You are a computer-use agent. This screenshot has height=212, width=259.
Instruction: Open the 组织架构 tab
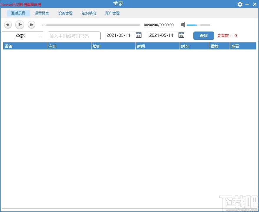pos(89,13)
